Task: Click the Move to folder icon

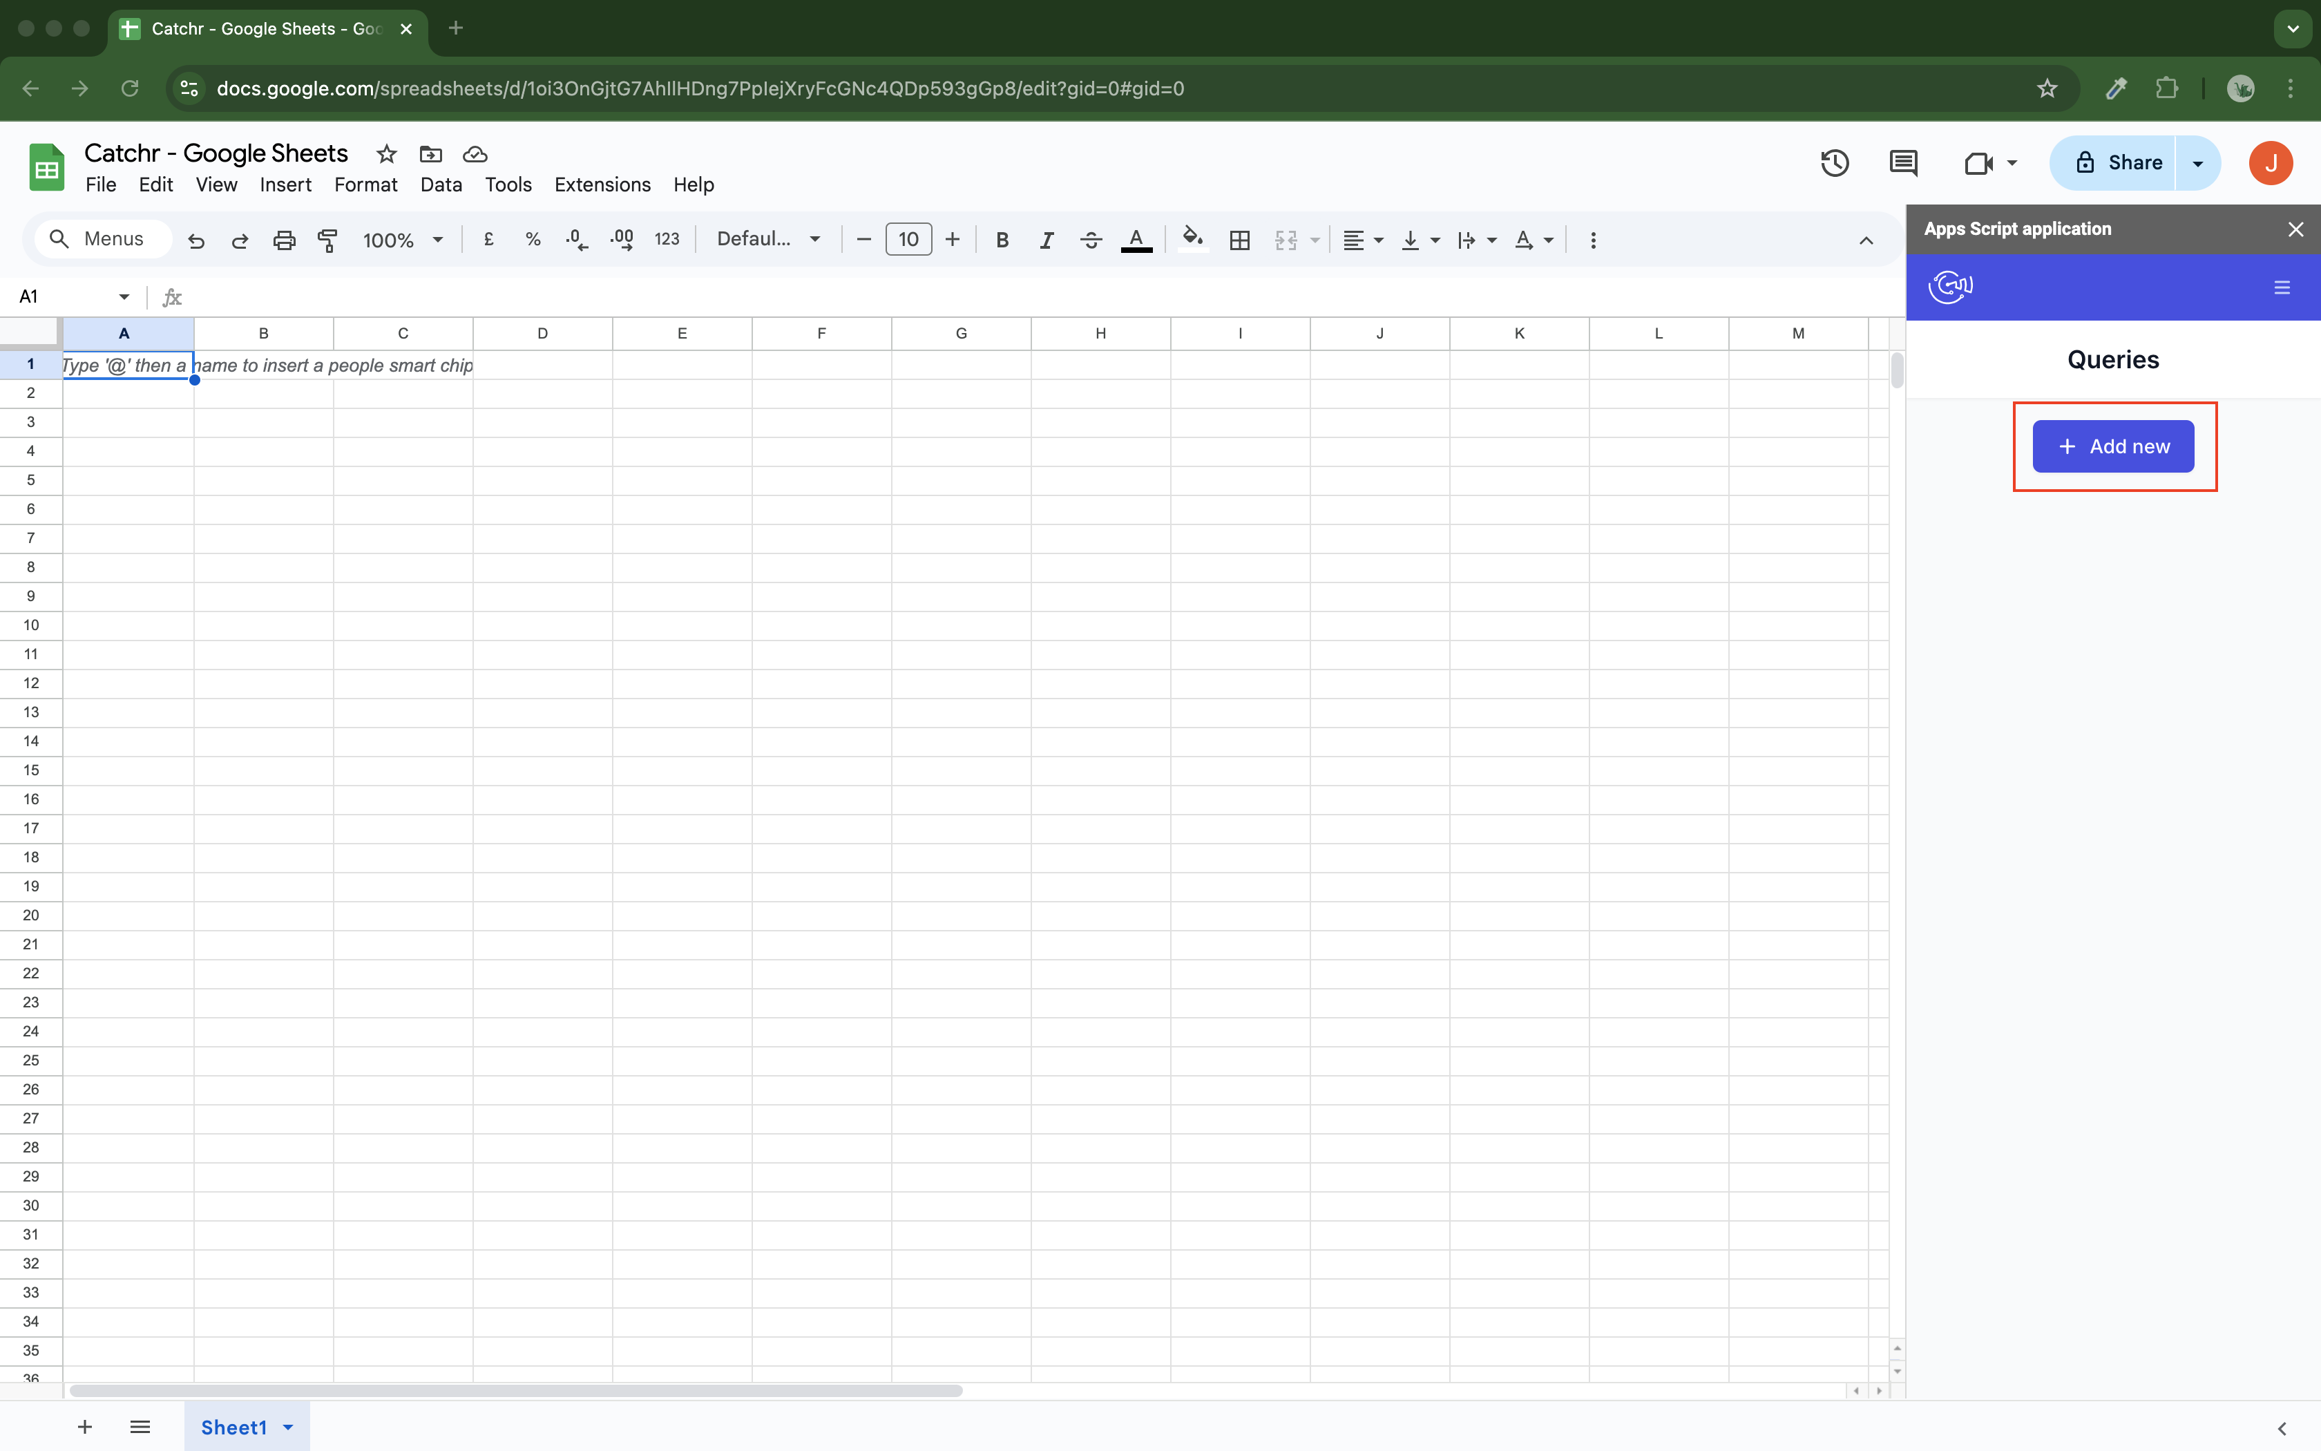Action: (430, 153)
